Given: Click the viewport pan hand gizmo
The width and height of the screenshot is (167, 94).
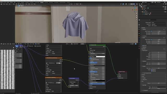Looking at the screenshot, I should coord(136,15).
